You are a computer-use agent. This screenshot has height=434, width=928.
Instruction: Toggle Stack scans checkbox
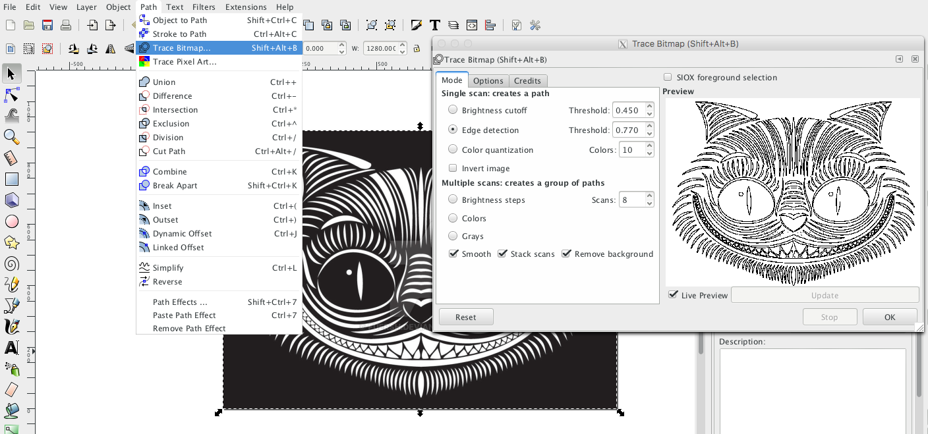502,254
